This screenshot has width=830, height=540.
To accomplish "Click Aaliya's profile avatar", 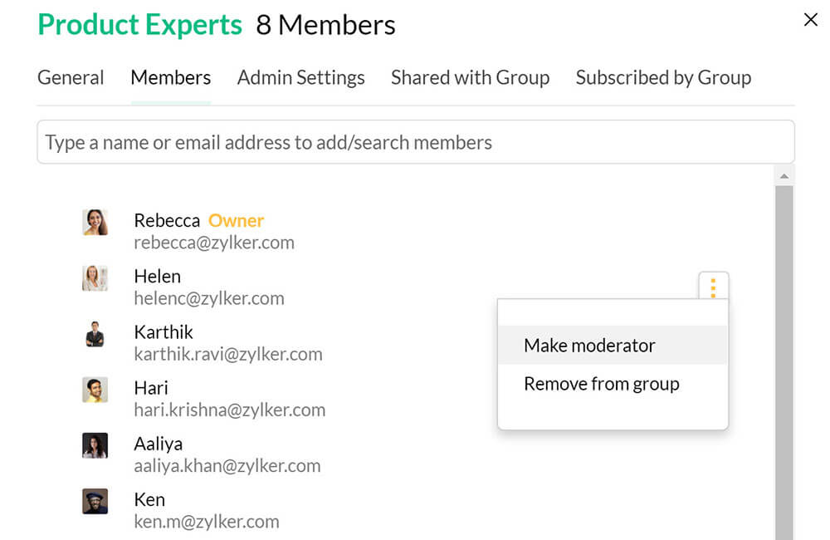I will coord(95,445).
